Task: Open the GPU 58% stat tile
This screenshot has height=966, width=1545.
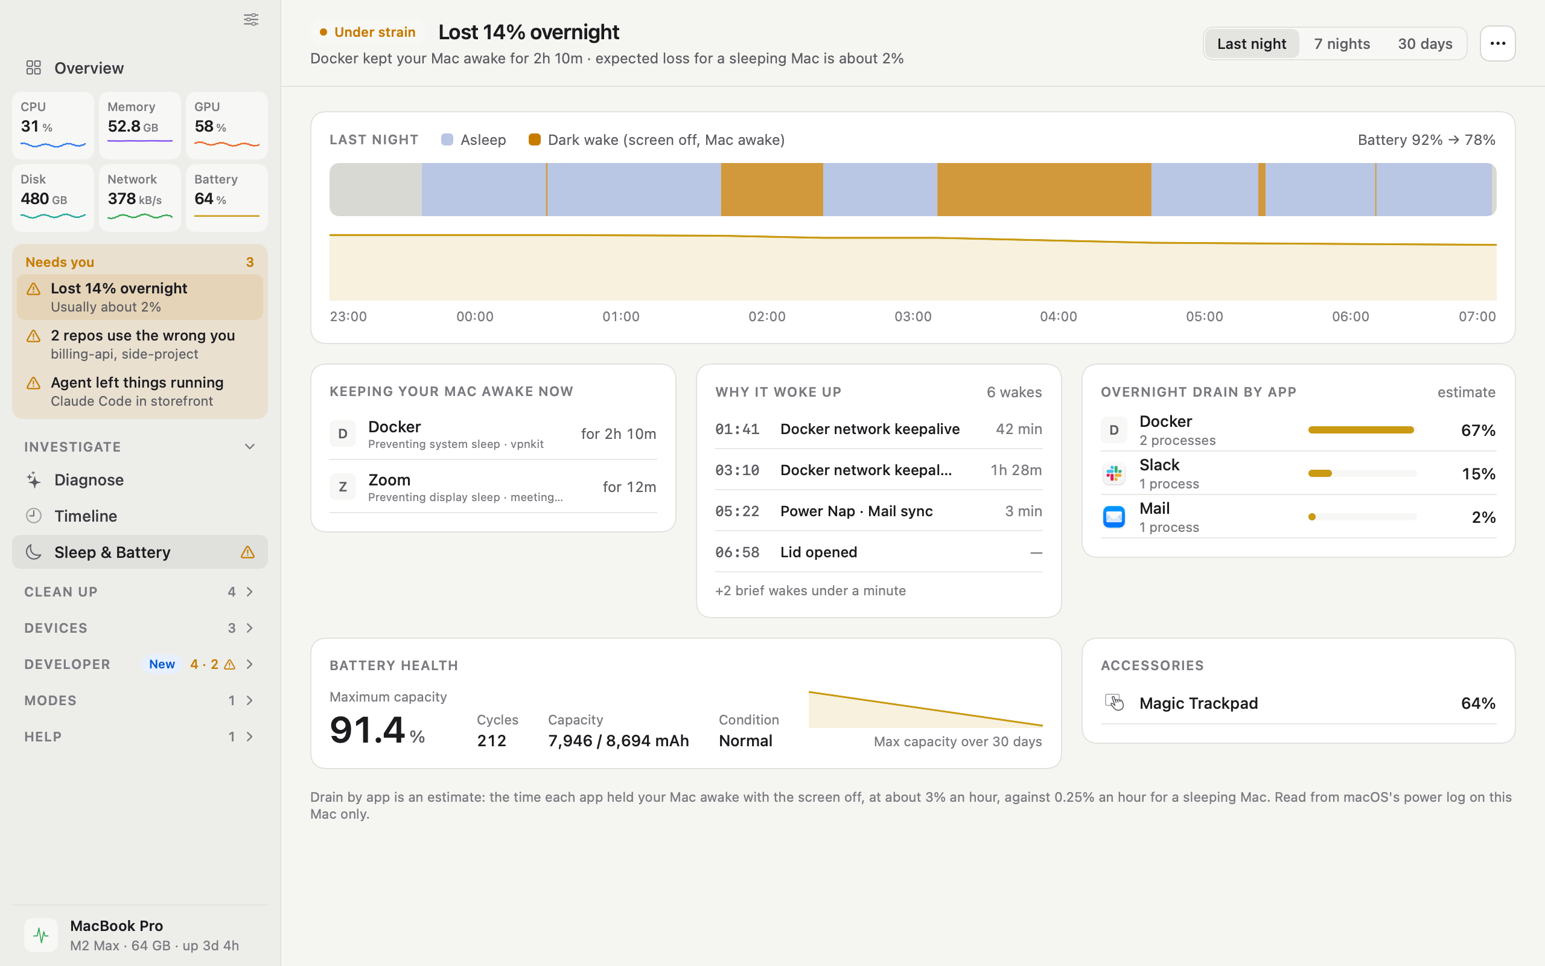Action: point(227,125)
